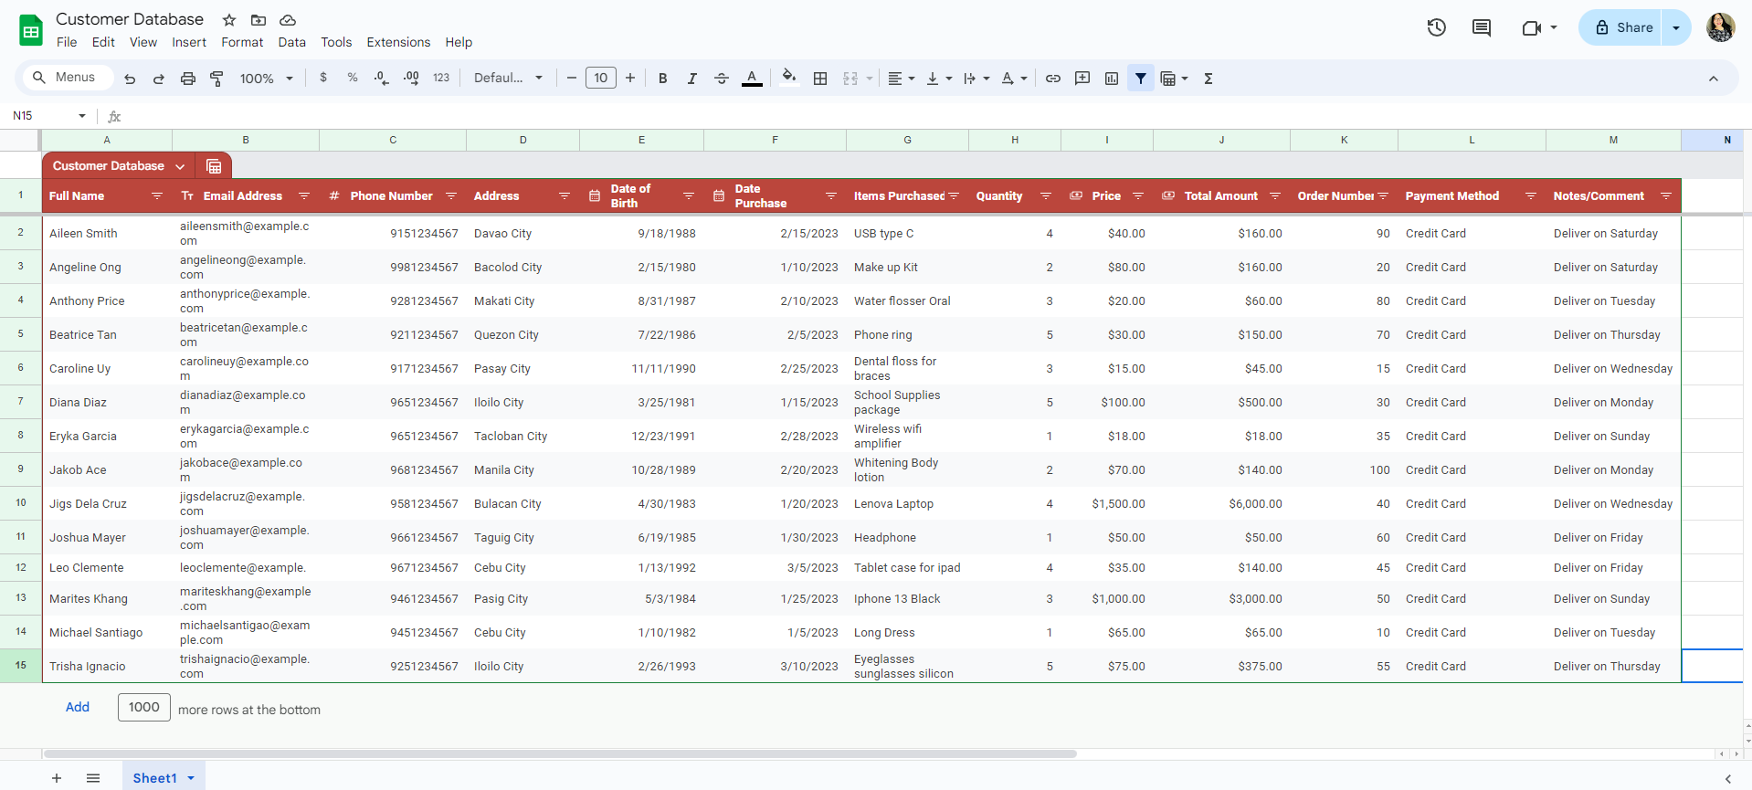Click the Undo icon
The image size is (1752, 790).
click(130, 79)
